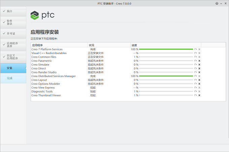Click retry icon for Creo View Express
Viewport: 229px width, 152px height.
(195, 87)
